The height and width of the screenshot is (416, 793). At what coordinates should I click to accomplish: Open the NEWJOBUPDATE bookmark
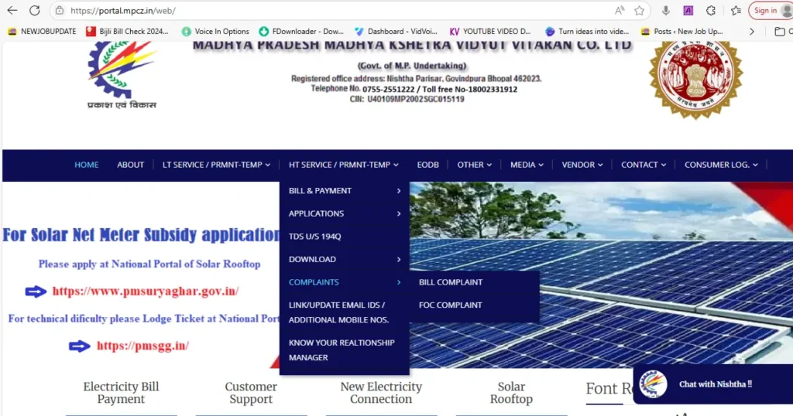(42, 31)
